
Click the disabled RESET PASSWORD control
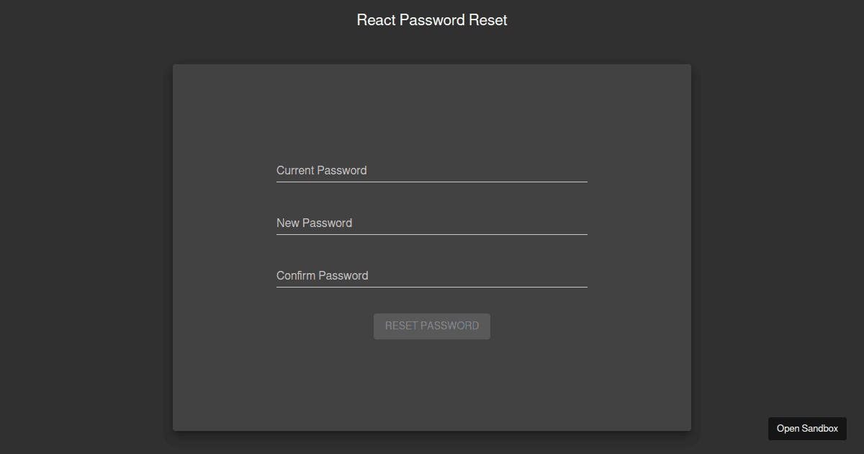pyautogui.click(x=432, y=326)
